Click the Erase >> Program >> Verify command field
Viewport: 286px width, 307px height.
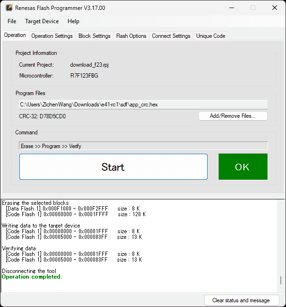pos(143,146)
